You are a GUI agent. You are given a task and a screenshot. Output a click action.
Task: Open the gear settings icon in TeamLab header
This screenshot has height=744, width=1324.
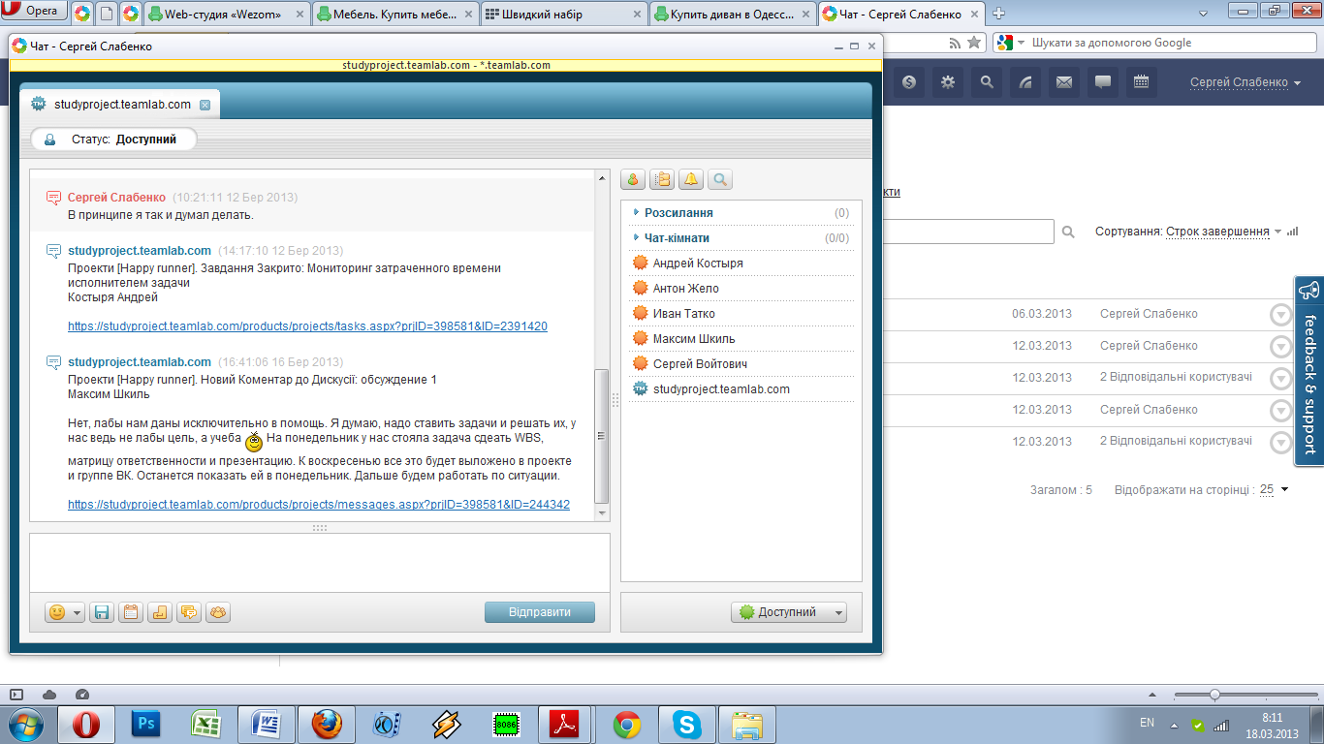(x=948, y=82)
